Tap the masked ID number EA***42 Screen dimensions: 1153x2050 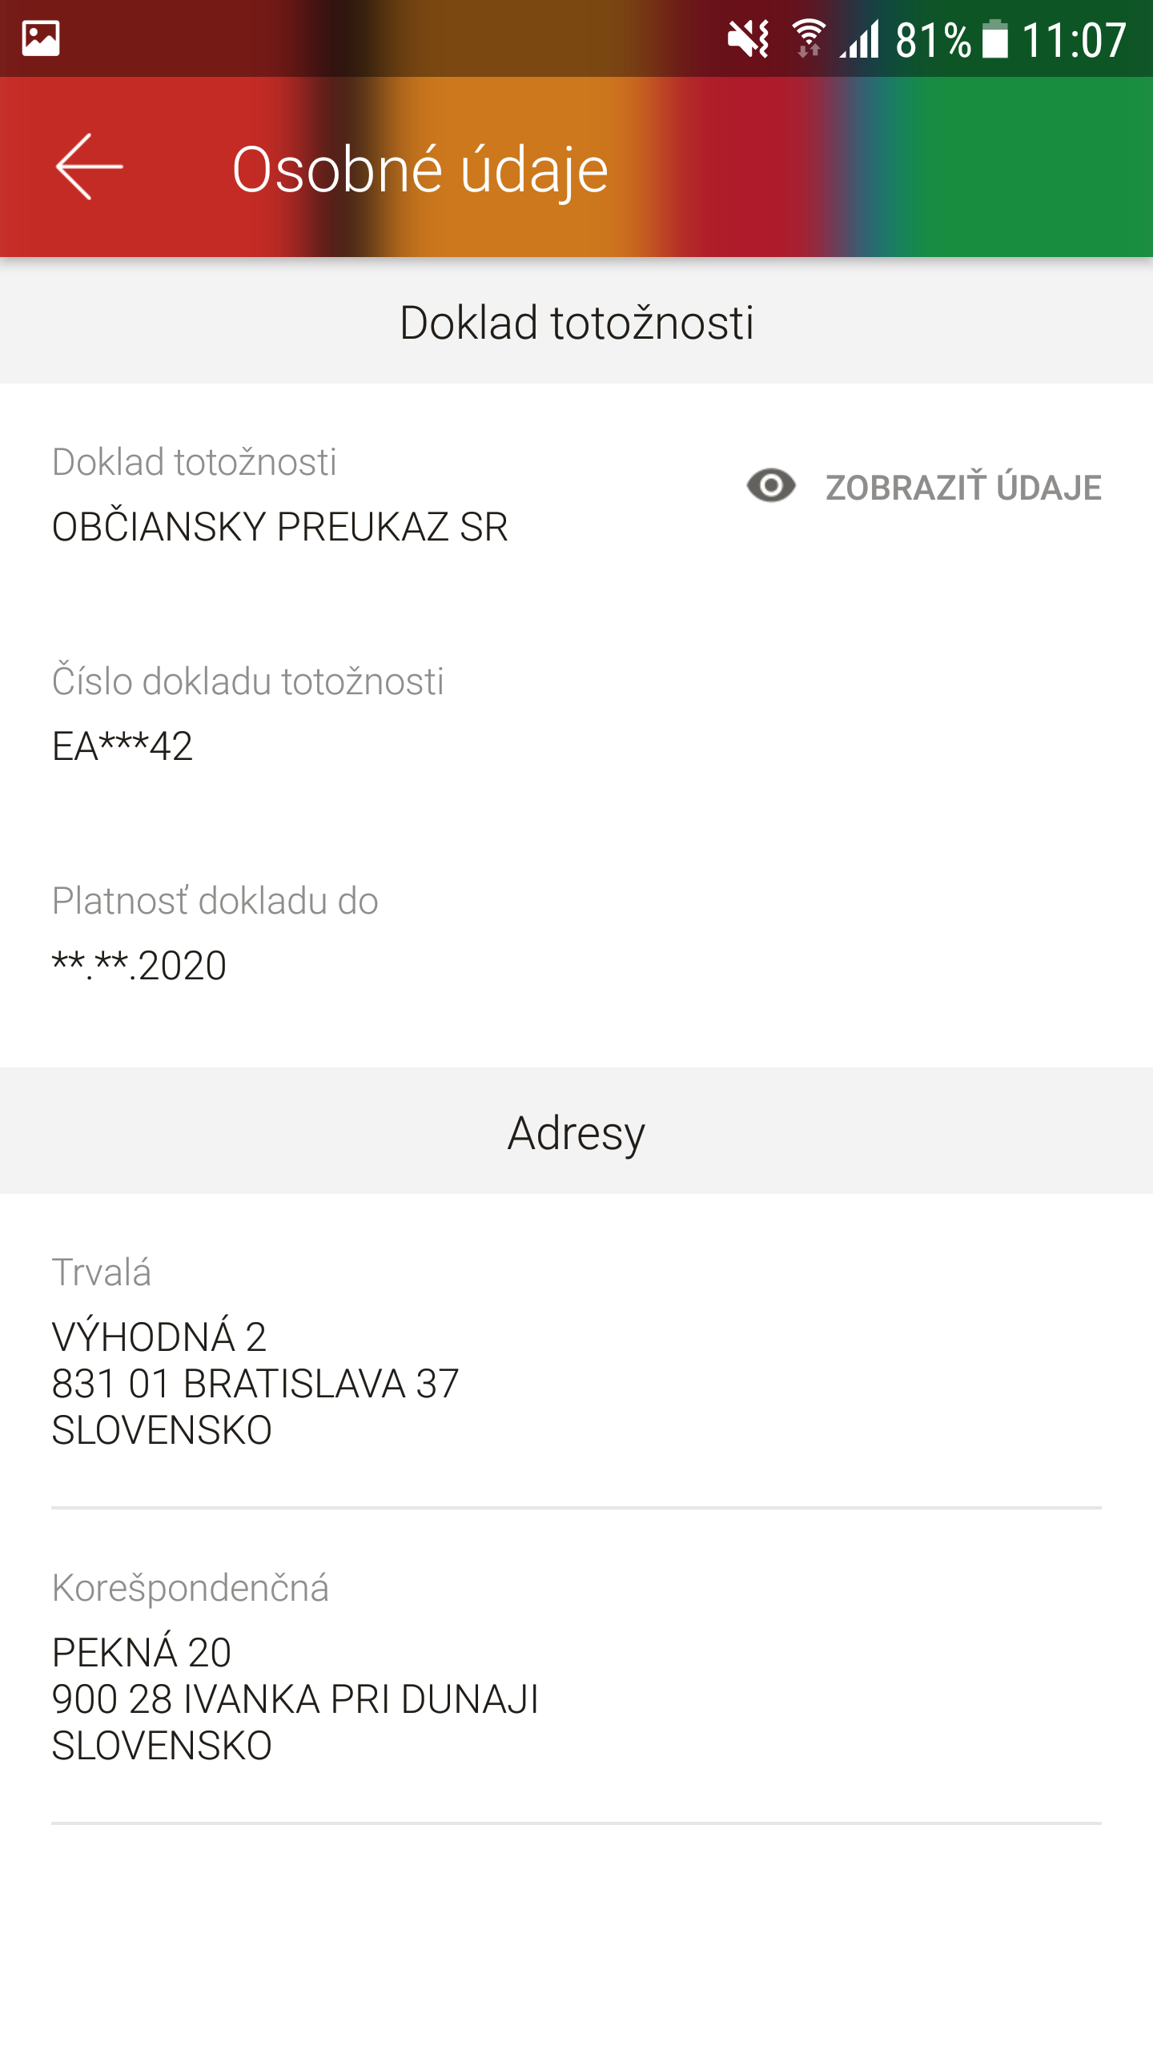123,746
